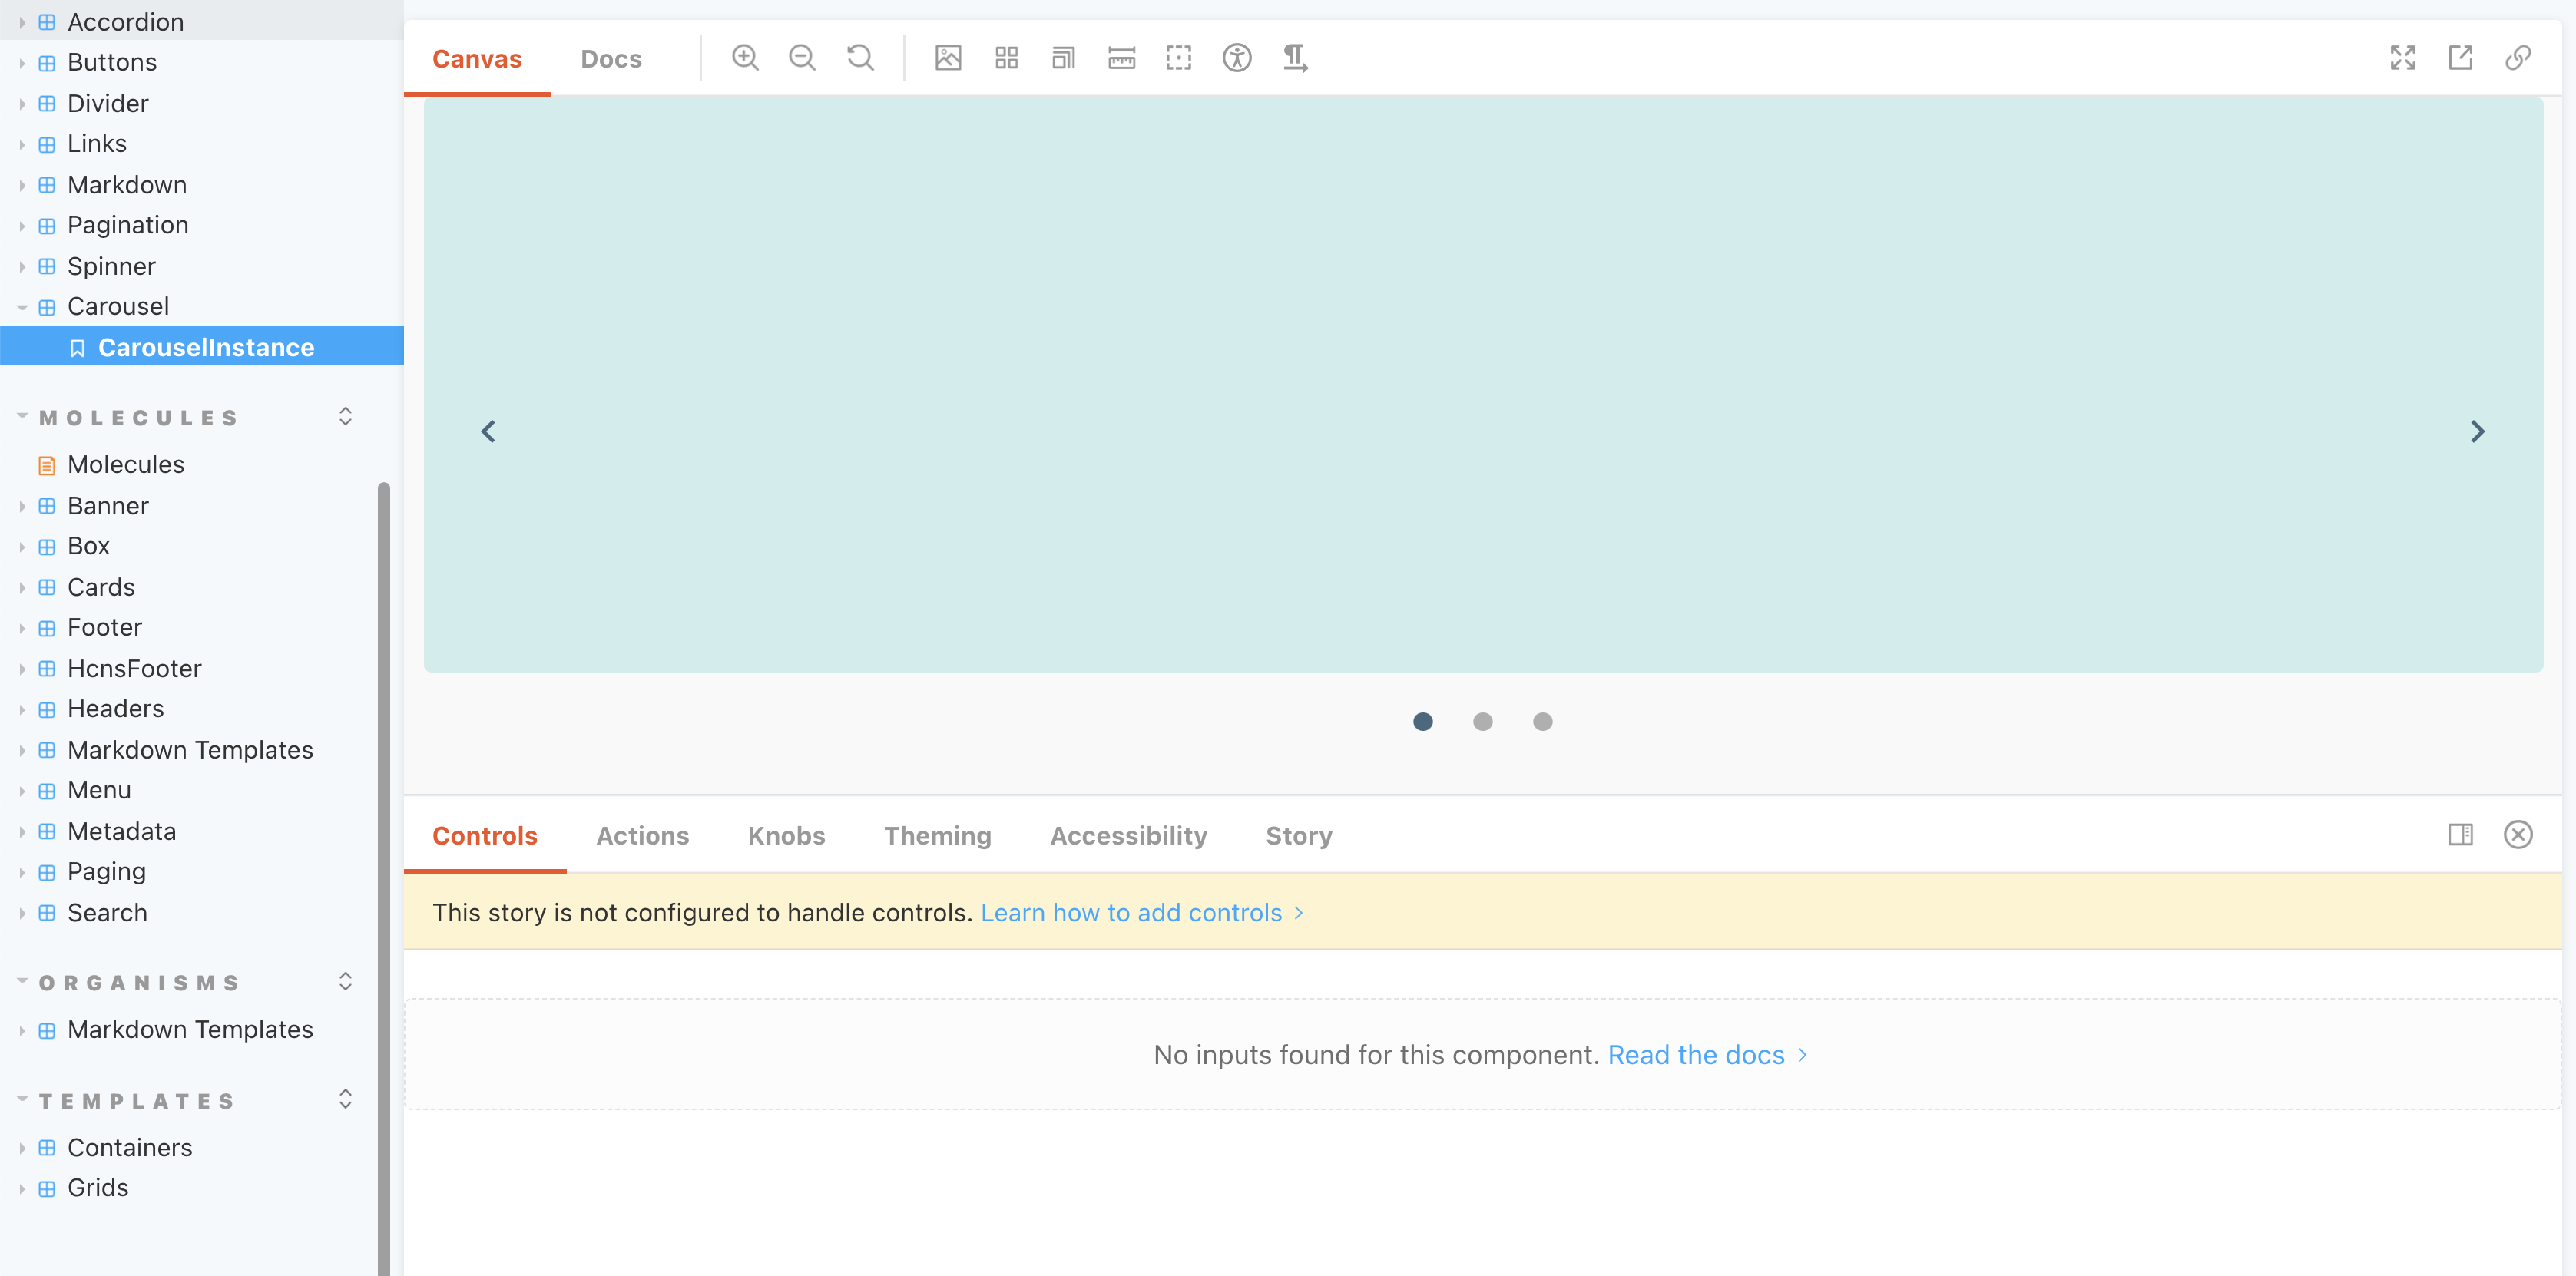Open the viewport size icon
This screenshot has width=2576, height=1276.
click(1063, 58)
